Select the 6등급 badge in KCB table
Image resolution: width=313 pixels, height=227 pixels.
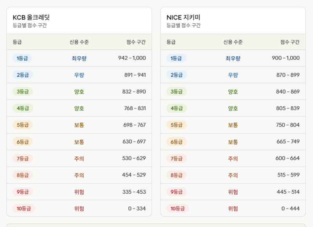(23, 142)
